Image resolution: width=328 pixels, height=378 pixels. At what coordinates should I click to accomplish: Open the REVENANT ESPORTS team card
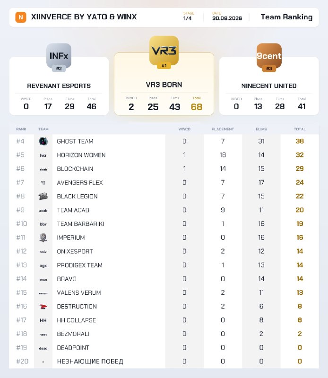59,86
